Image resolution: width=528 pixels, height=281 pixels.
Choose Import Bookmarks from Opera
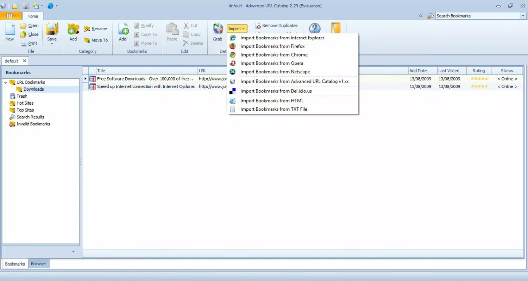tap(293, 63)
